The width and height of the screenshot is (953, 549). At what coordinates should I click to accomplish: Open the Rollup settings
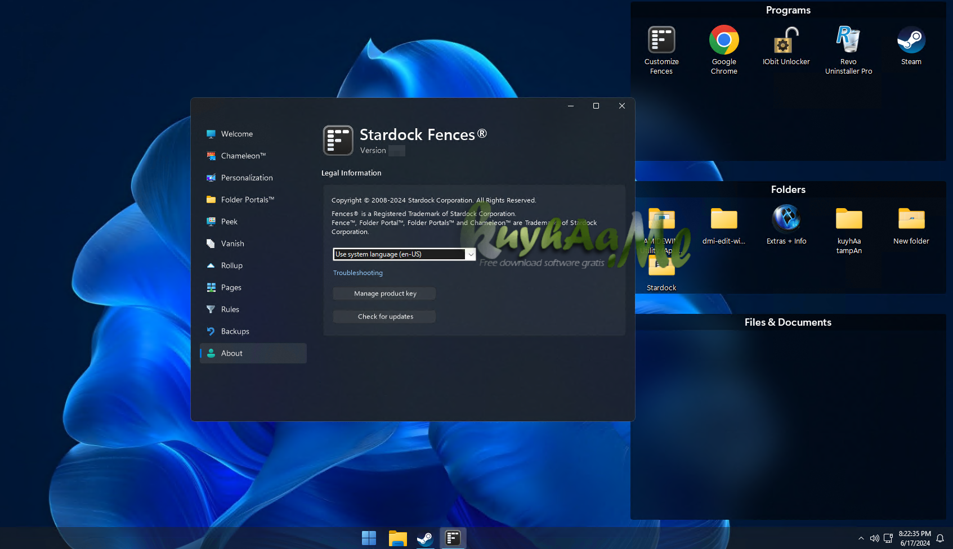[x=253, y=265]
